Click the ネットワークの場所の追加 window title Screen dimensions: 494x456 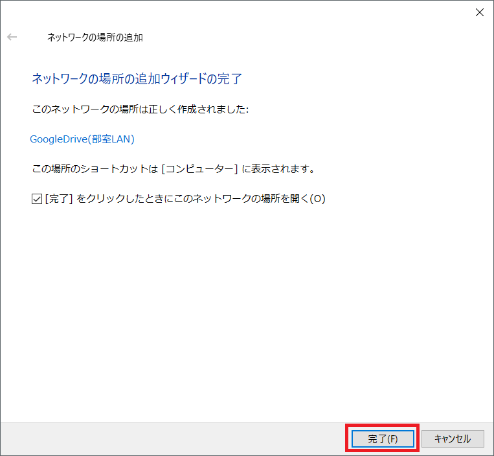pyautogui.click(x=95, y=38)
